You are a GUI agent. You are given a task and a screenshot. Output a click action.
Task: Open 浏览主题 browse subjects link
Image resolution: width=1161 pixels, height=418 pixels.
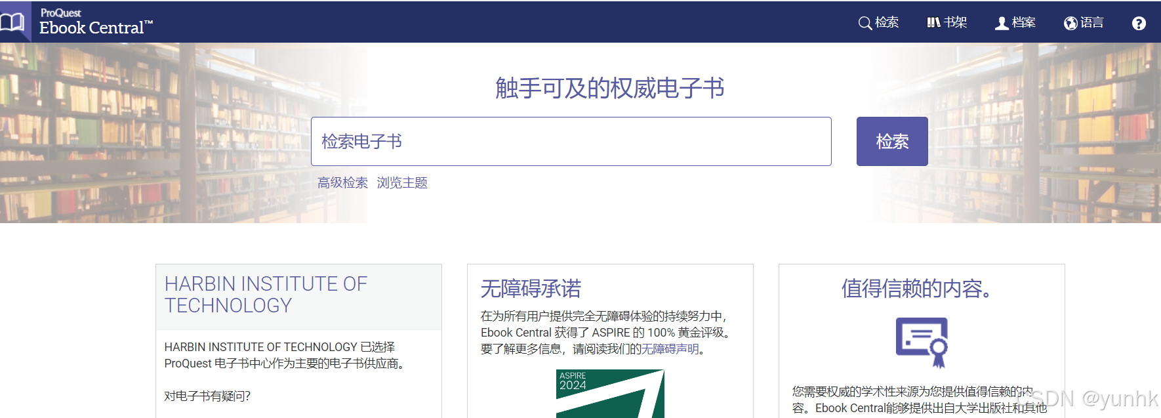click(x=402, y=183)
